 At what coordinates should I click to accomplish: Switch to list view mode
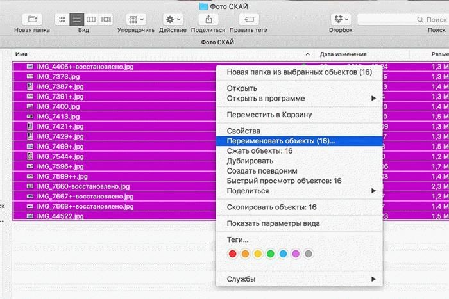coord(76,19)
